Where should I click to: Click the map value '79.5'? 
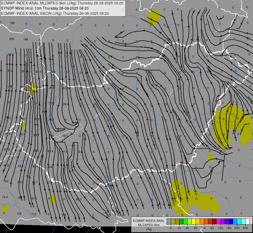click(x=8, y=118)
